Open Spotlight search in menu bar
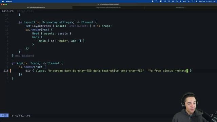 (x=193, y=1)
